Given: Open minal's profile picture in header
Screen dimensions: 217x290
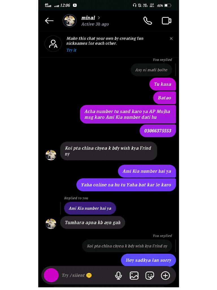Looking at the screenshot, I should click(x=70, y=21).
